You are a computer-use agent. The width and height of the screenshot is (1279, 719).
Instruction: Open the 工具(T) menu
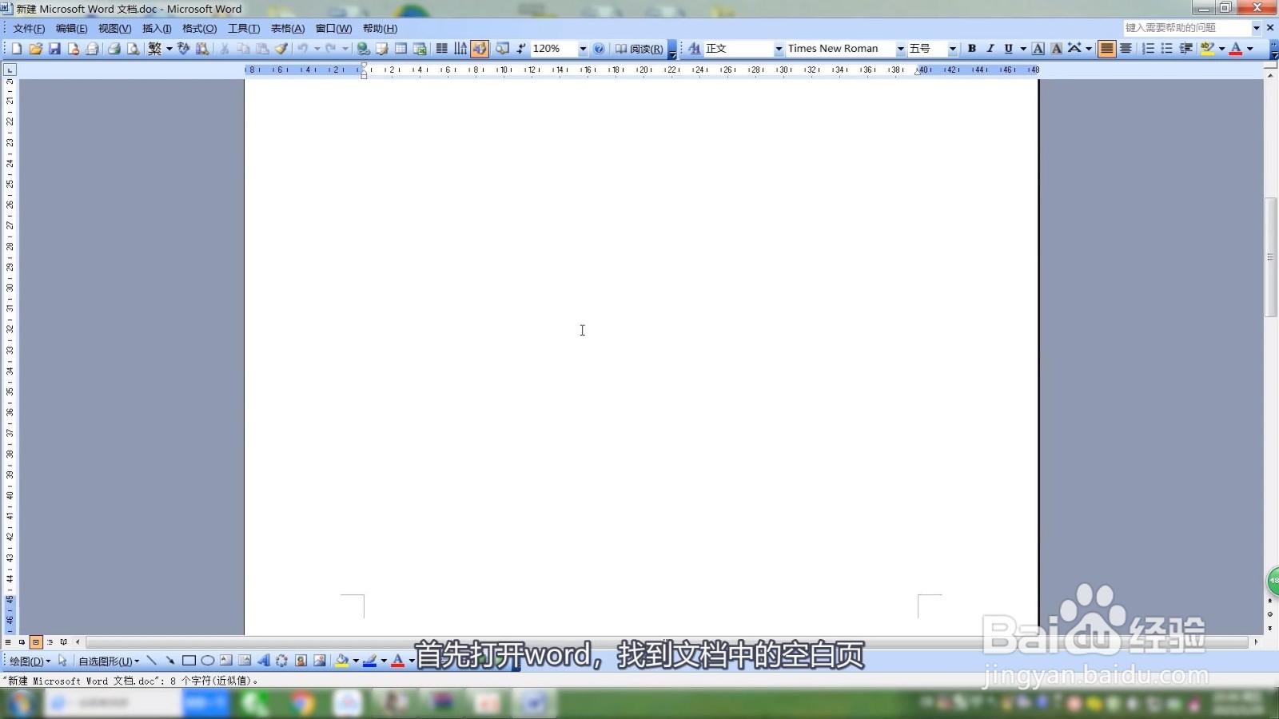click(244, 28)
